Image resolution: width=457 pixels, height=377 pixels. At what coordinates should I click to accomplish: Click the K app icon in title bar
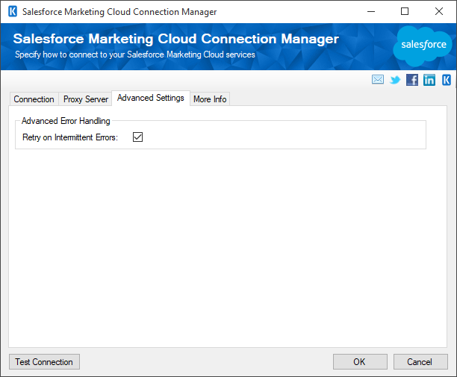click(x=13, y=12)
